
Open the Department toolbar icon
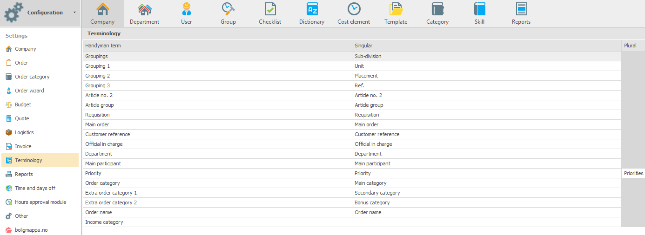[x=144, y=13]
